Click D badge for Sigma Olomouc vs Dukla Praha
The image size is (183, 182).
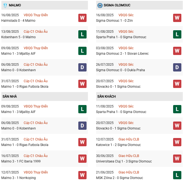(177, 67)
